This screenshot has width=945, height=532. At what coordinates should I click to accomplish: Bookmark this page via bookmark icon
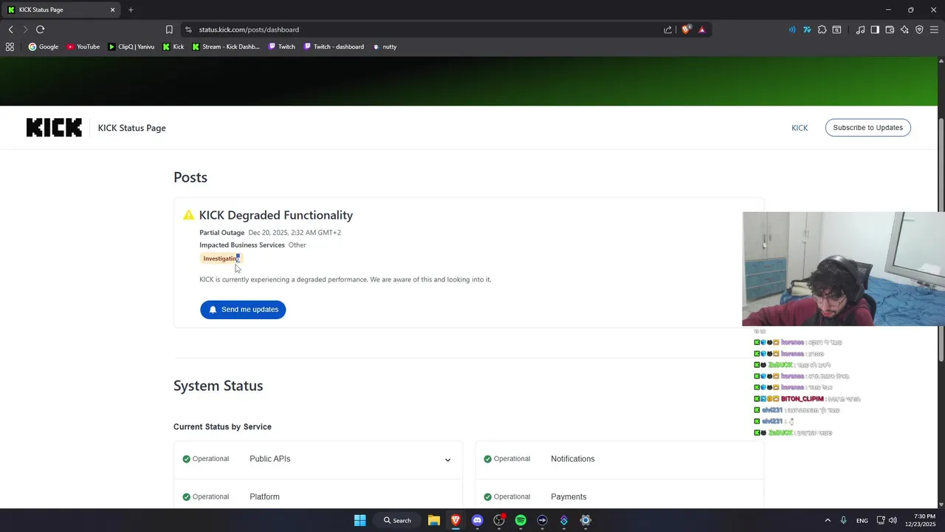click(x=169, y=30)
